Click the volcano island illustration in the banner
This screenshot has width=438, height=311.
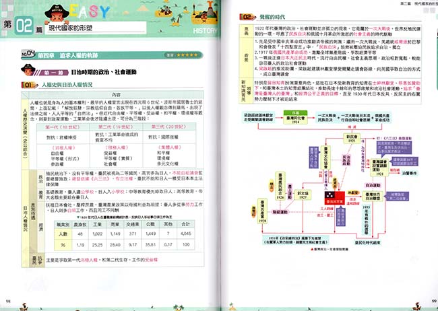[x=205, y=13]
